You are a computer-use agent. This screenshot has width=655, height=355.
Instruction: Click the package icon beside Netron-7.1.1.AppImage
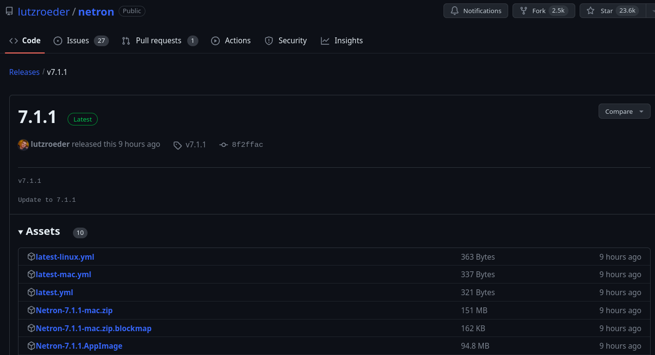pos(31,345)
